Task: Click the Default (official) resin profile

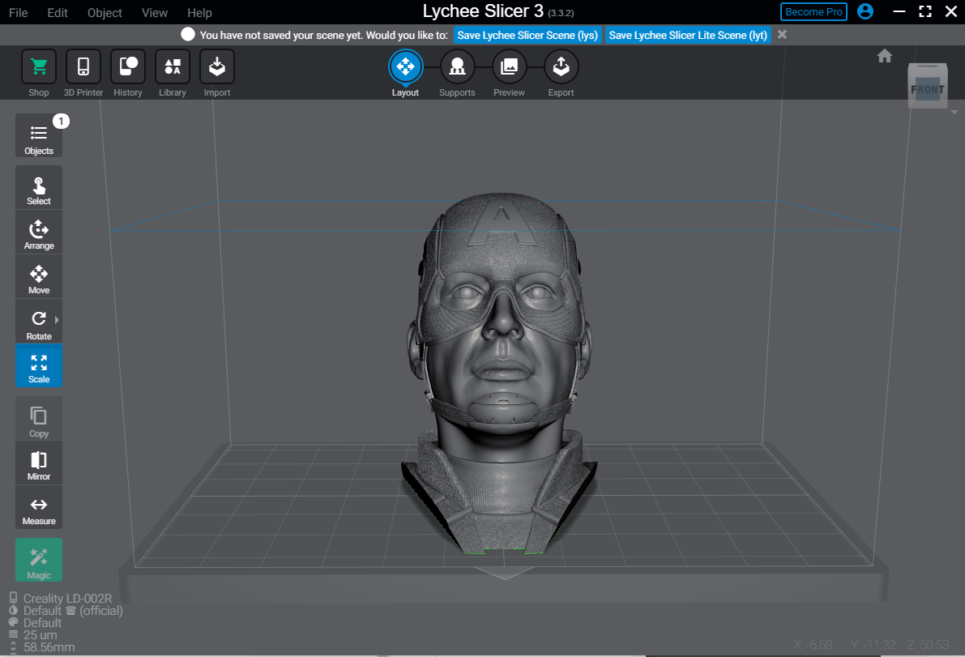Action: pyautogui.click(x=73, y=610)
